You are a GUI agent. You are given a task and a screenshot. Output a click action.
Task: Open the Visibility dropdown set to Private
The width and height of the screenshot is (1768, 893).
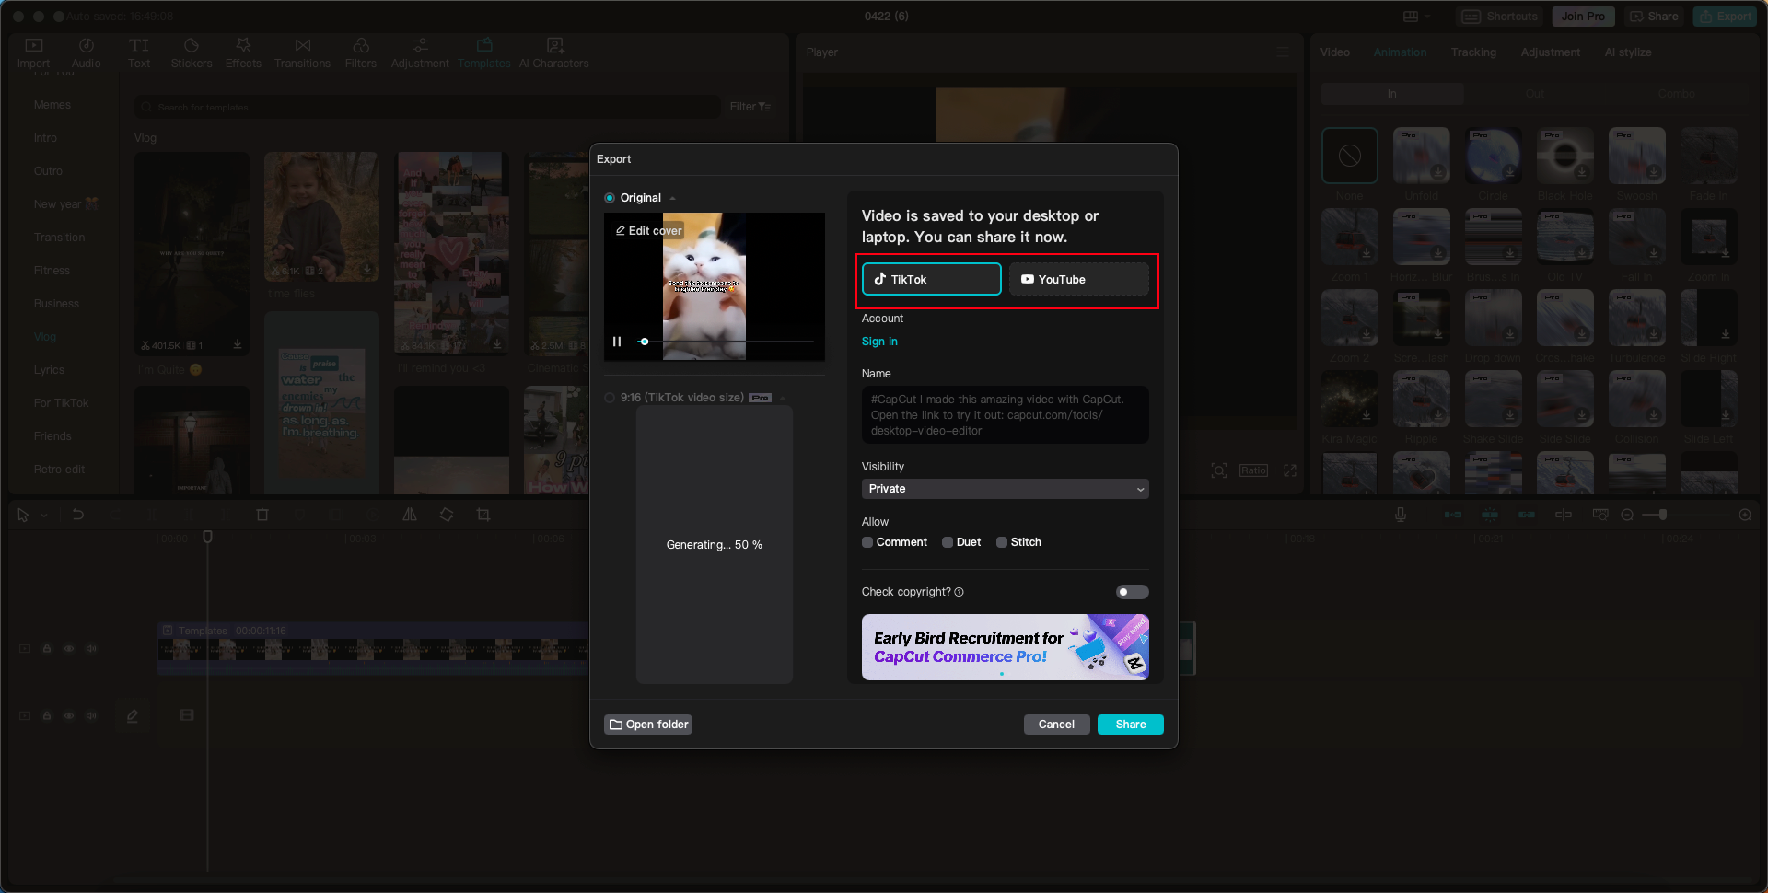pyautogui.click(x=1006, y=489)
